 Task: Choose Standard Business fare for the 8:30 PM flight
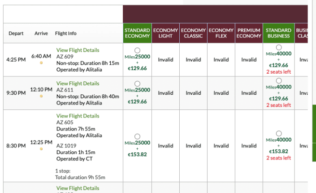279,133
